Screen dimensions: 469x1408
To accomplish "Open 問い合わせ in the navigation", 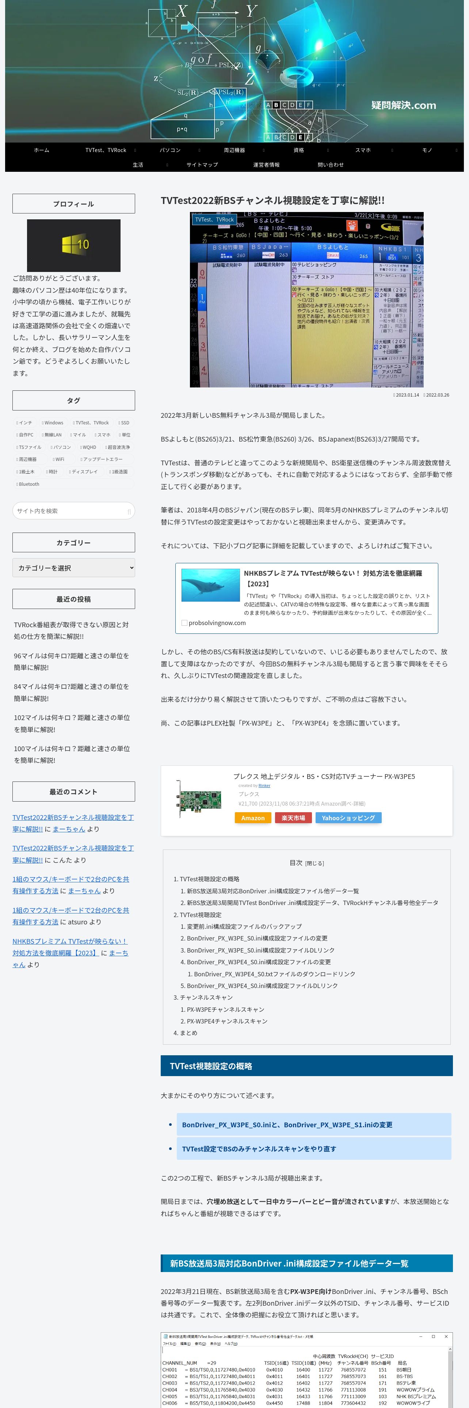I will pos(331,164).
